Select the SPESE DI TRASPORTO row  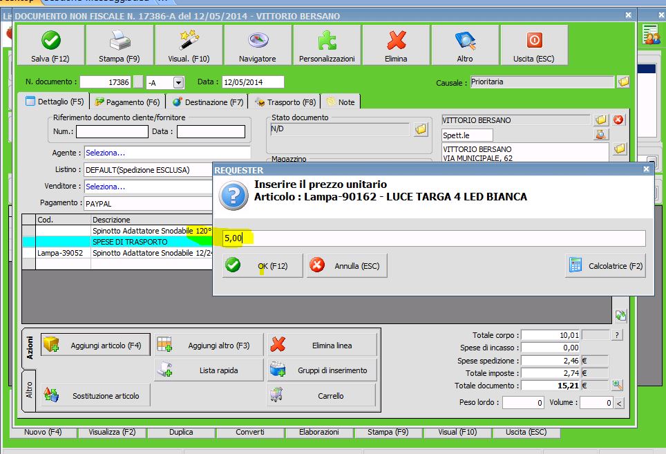click(117, 242)
